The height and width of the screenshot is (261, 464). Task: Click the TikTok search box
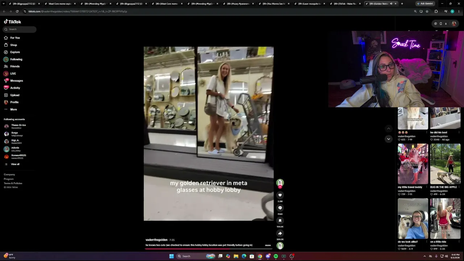point(20,29)
